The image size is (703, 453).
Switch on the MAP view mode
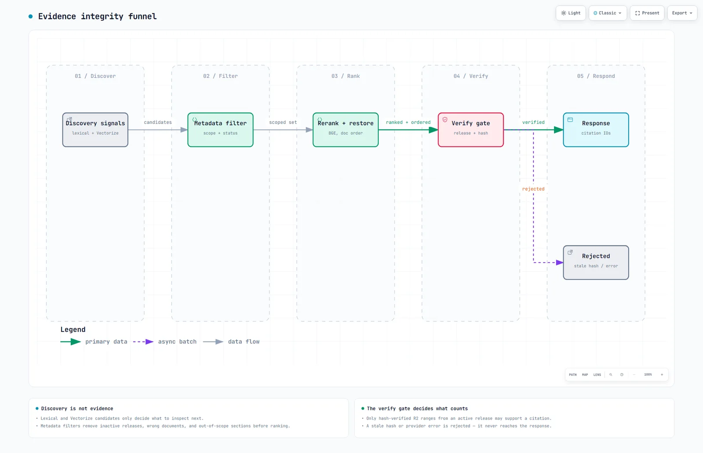585,375
